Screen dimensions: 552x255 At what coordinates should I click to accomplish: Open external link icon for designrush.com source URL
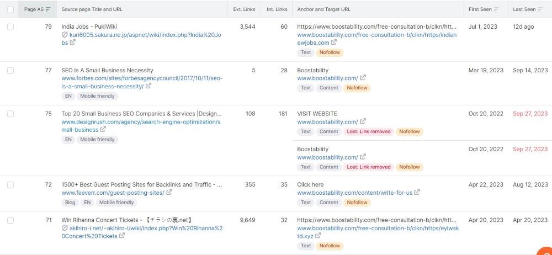coord(103,130)
